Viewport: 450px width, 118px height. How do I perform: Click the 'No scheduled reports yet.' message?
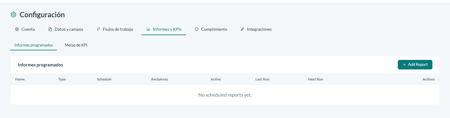coord(225,95)
